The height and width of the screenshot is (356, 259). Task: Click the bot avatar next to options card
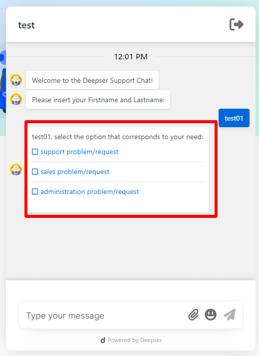[16, 170]
